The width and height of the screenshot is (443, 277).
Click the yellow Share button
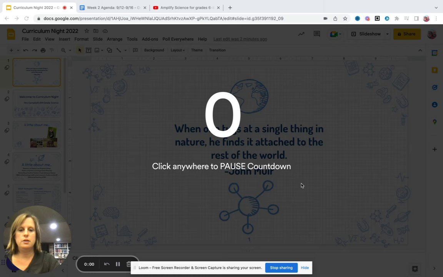(x=407, y=34)
